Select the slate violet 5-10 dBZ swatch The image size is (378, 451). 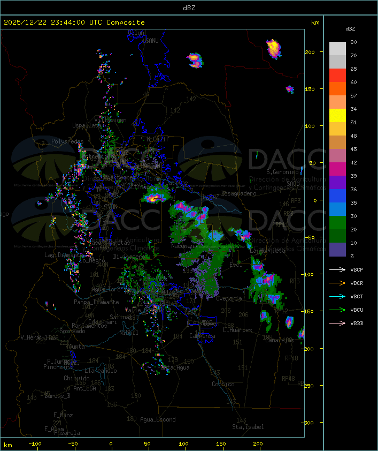337,250
